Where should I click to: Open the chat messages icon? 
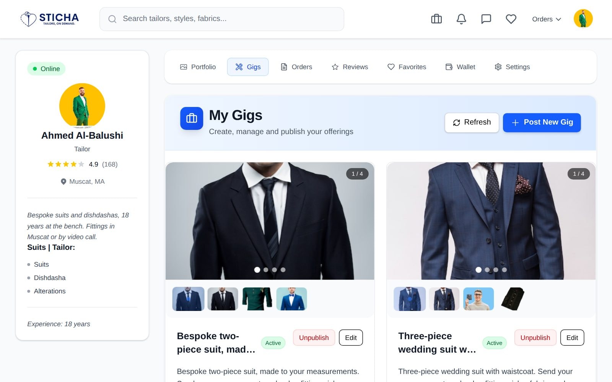click(x=486, y=19)
